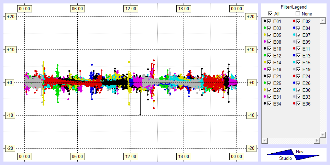Check the All filter checkbox
The width and height of the screenshot is (330, 165).
pos(270,14)
